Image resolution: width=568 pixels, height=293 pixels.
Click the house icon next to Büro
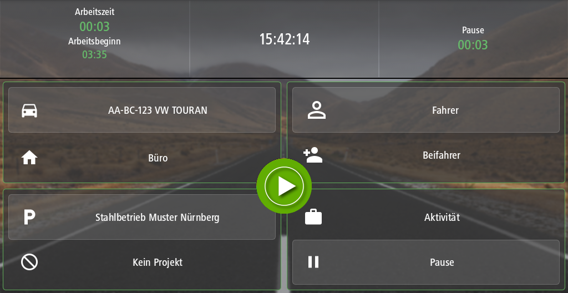click(x=29, y=158)
